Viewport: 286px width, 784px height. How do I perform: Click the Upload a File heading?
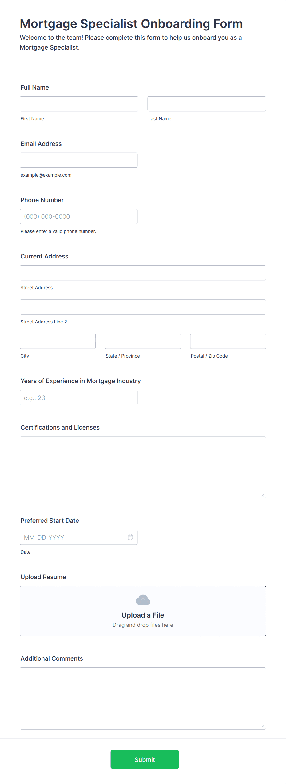(143, 615)
